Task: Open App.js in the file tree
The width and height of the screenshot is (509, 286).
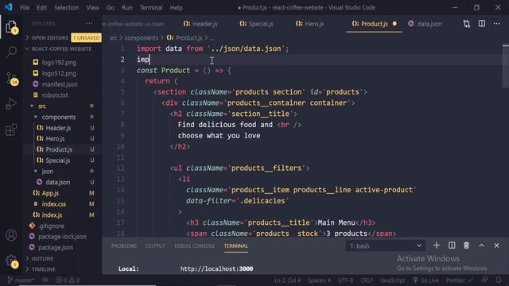Action: point(50,193)
